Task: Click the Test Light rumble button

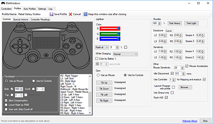Action: point(191,23)
